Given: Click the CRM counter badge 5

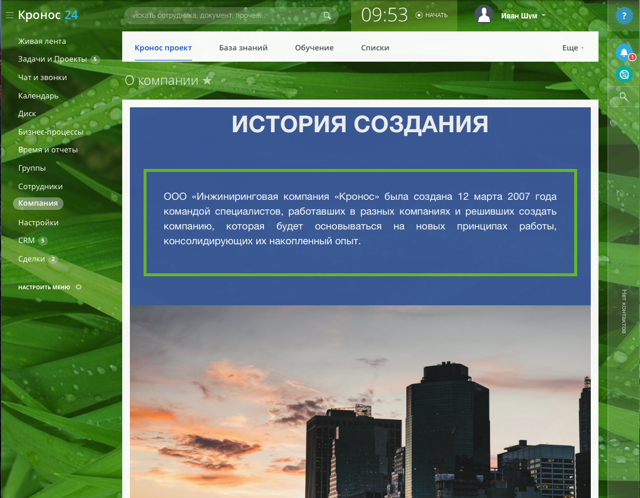Looking at the screenshot, I should tap(43, 241).
